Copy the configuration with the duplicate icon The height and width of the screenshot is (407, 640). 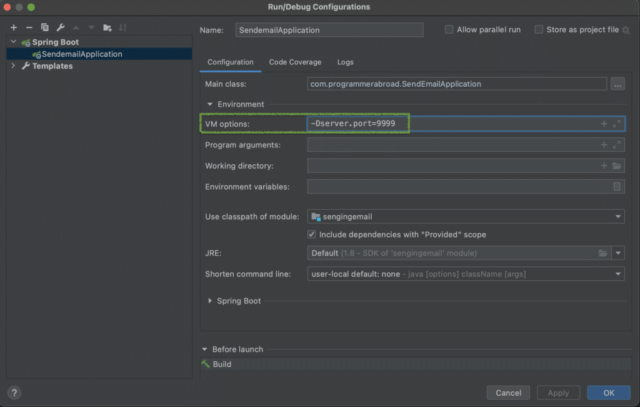[x=44, y=27]
